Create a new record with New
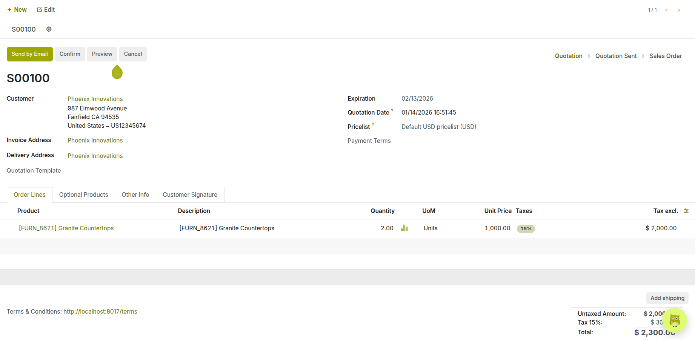 [x=17, y=10]
